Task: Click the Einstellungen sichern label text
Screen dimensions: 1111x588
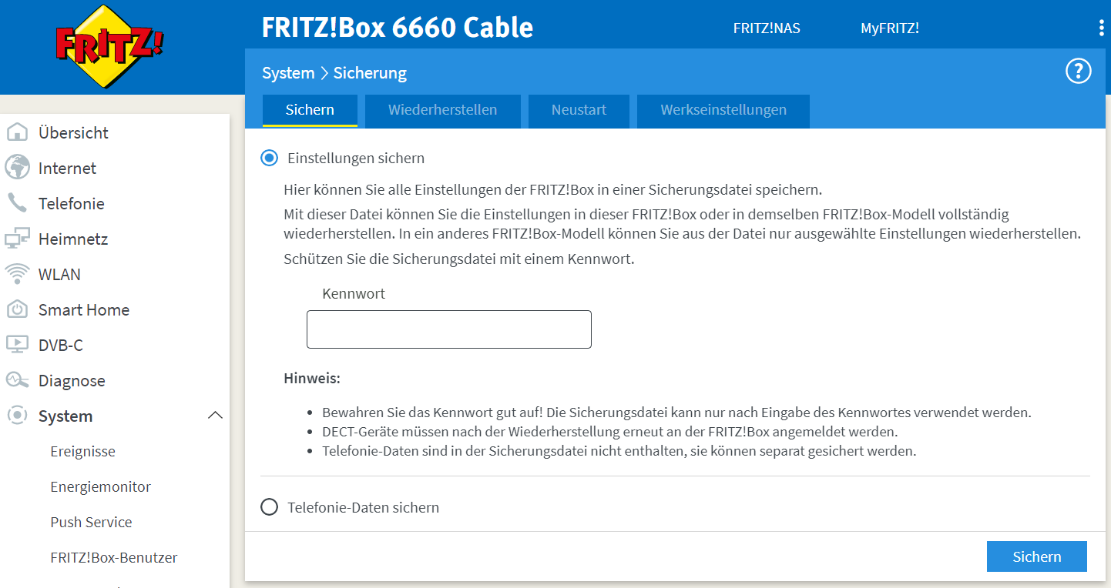Action: (x=356, y=158)
